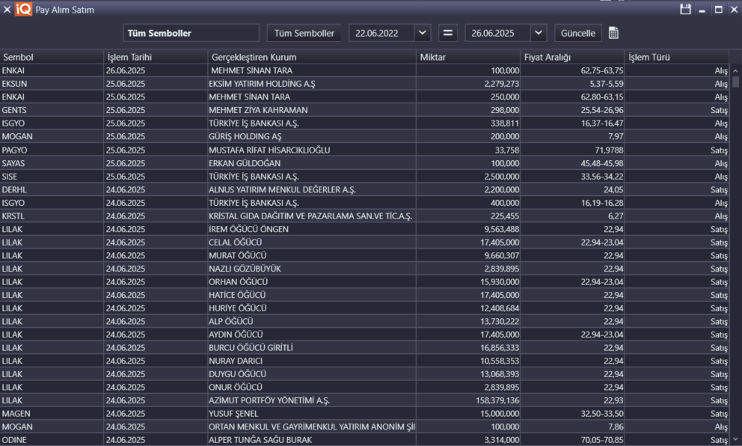Click ONUR ÖĞÜCÜ cell

[x=312, y=387]
